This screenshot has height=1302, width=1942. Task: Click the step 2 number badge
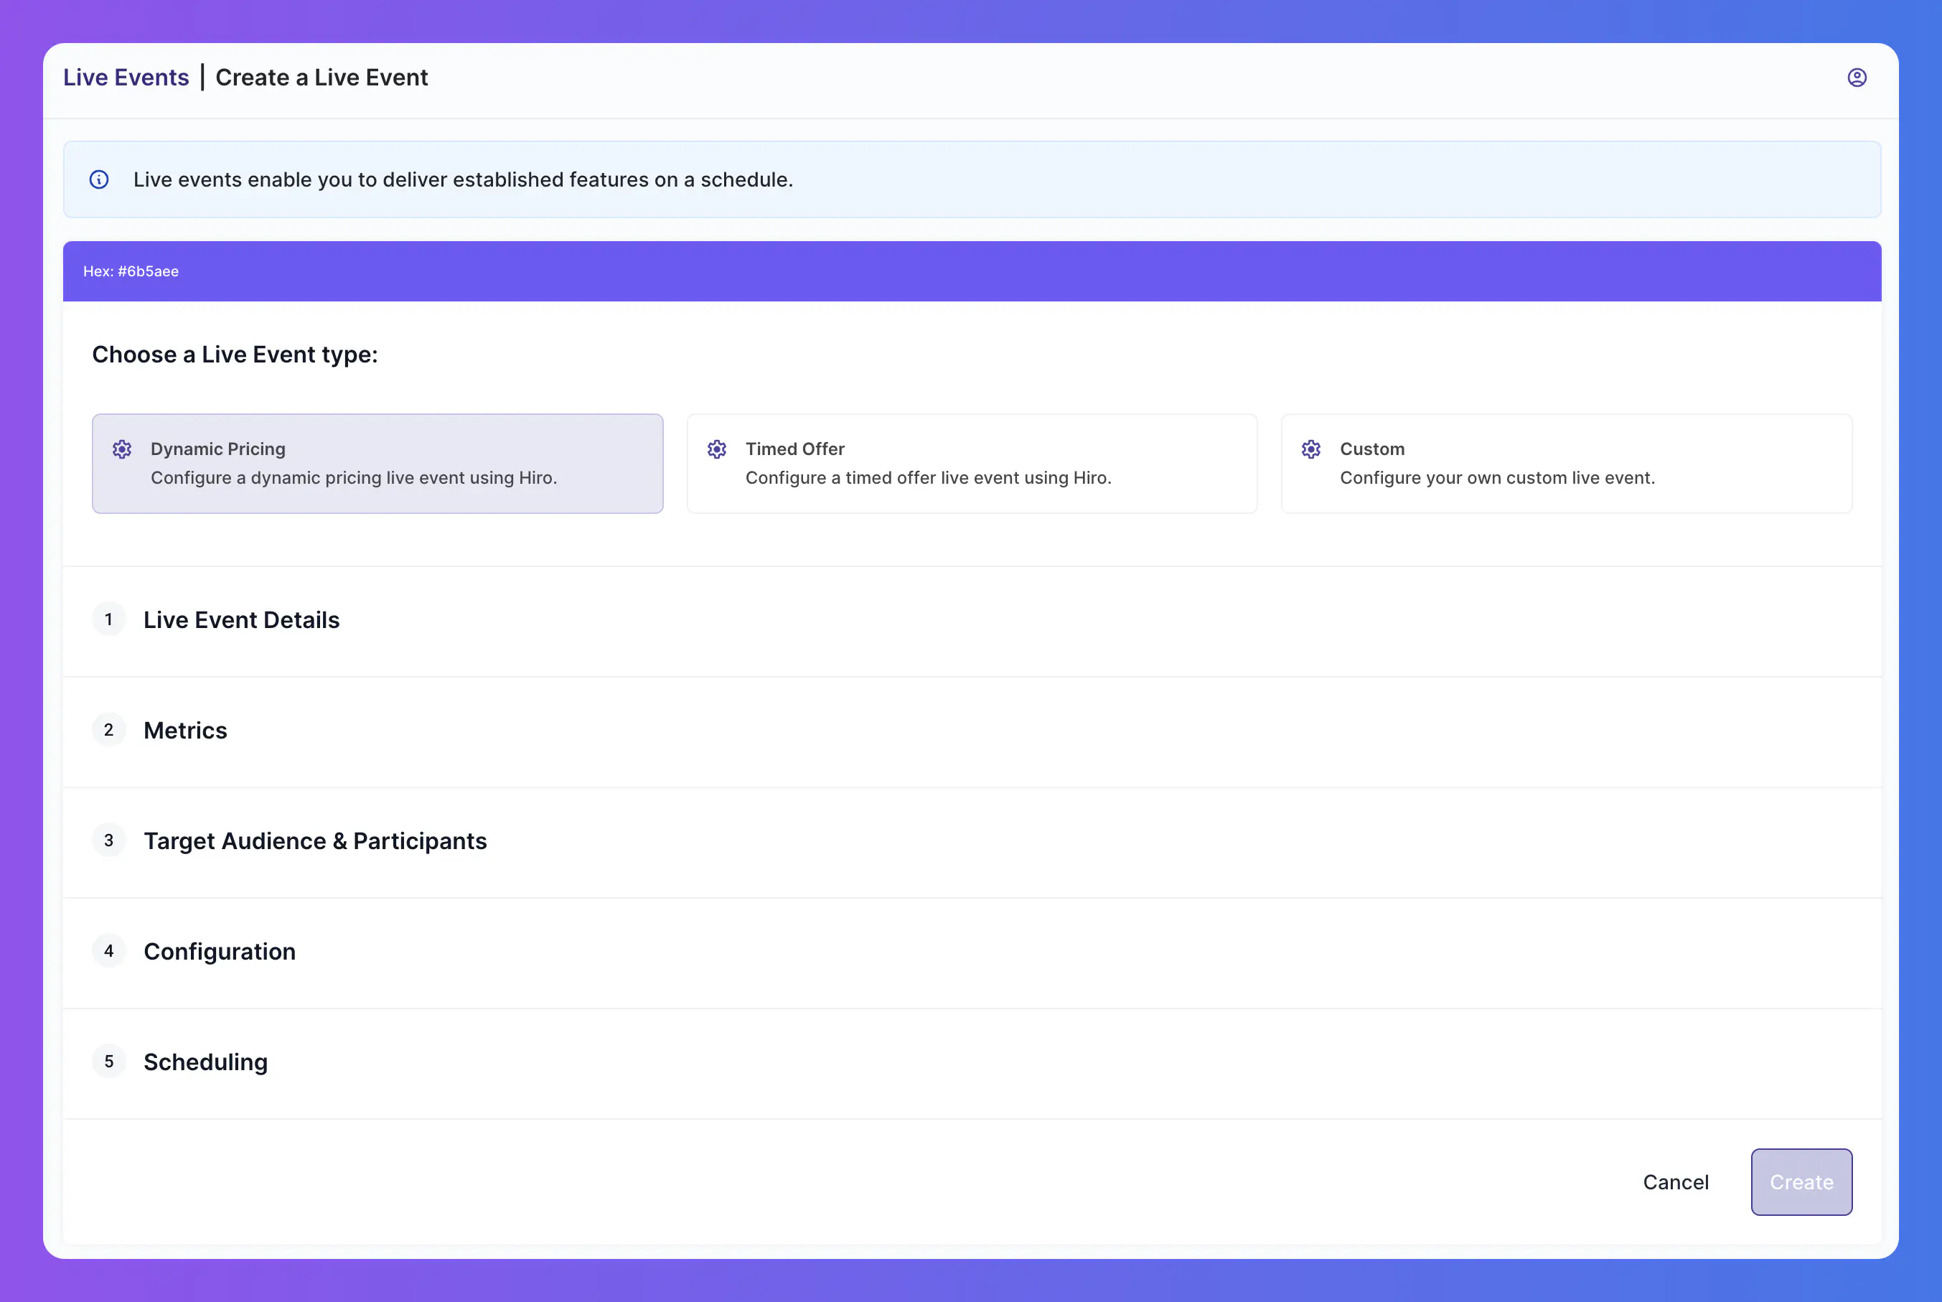click(x=109, y=730)
